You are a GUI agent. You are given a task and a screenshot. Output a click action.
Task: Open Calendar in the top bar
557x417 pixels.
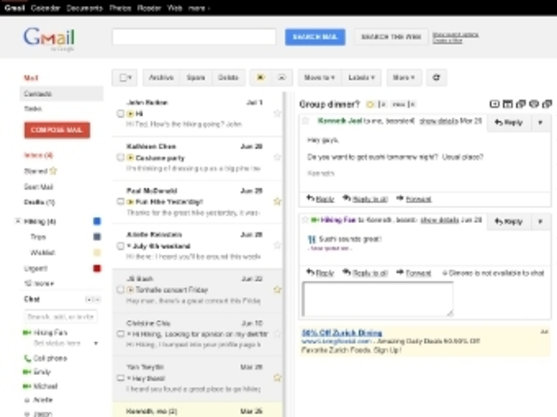pyautogui.click(x=45, y=8)
